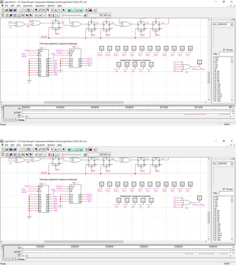Viewport: 236px width, 265px height.
Task: Select Timing tab in 301.383 us window
Action: click(x=20, y=120)
